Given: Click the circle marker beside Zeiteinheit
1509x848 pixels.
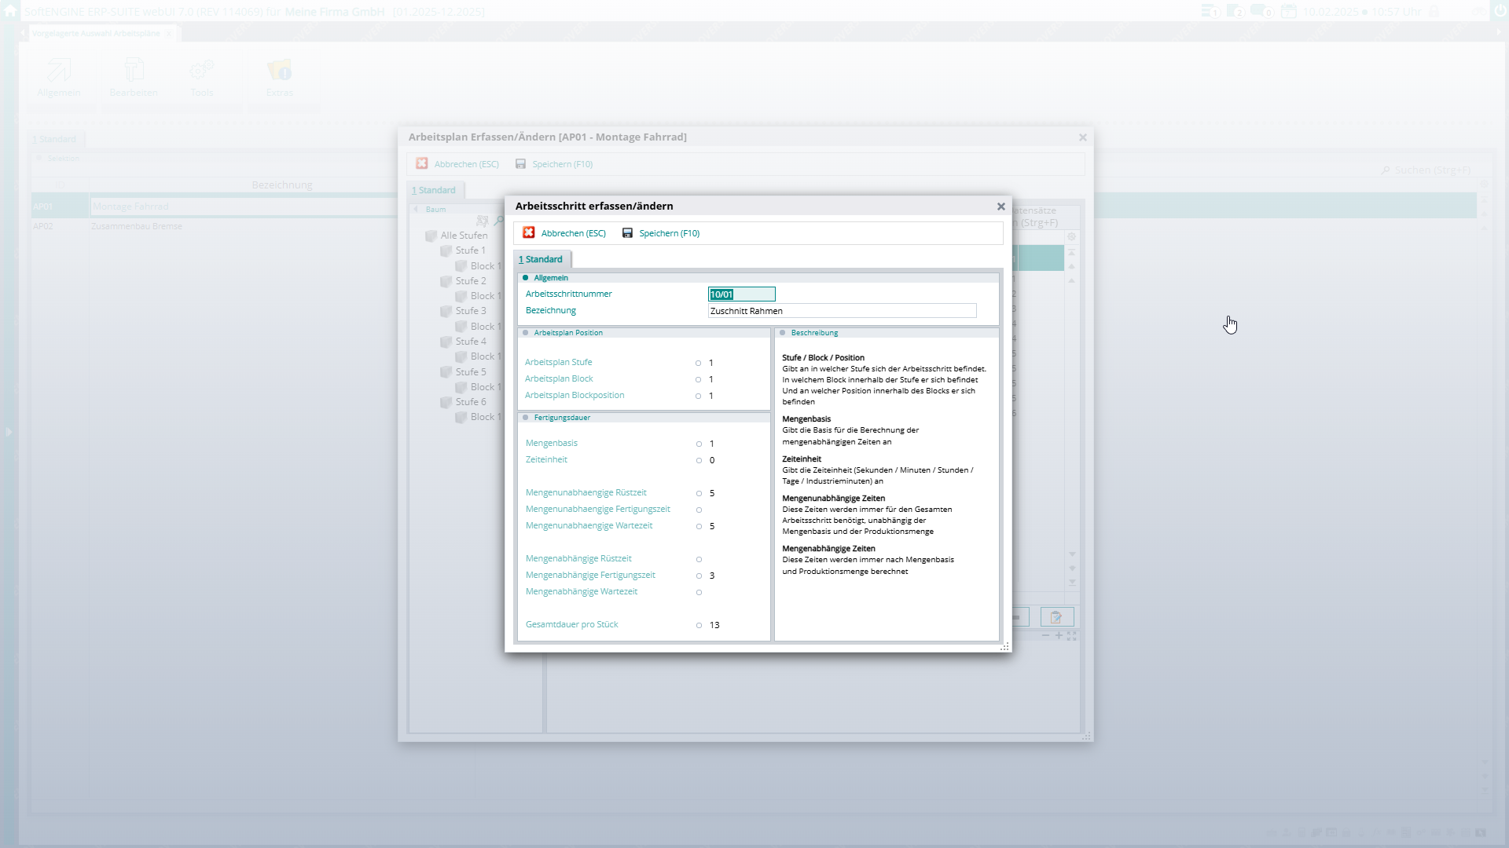Looking at the screenshot, I should (x=699, y=460).
